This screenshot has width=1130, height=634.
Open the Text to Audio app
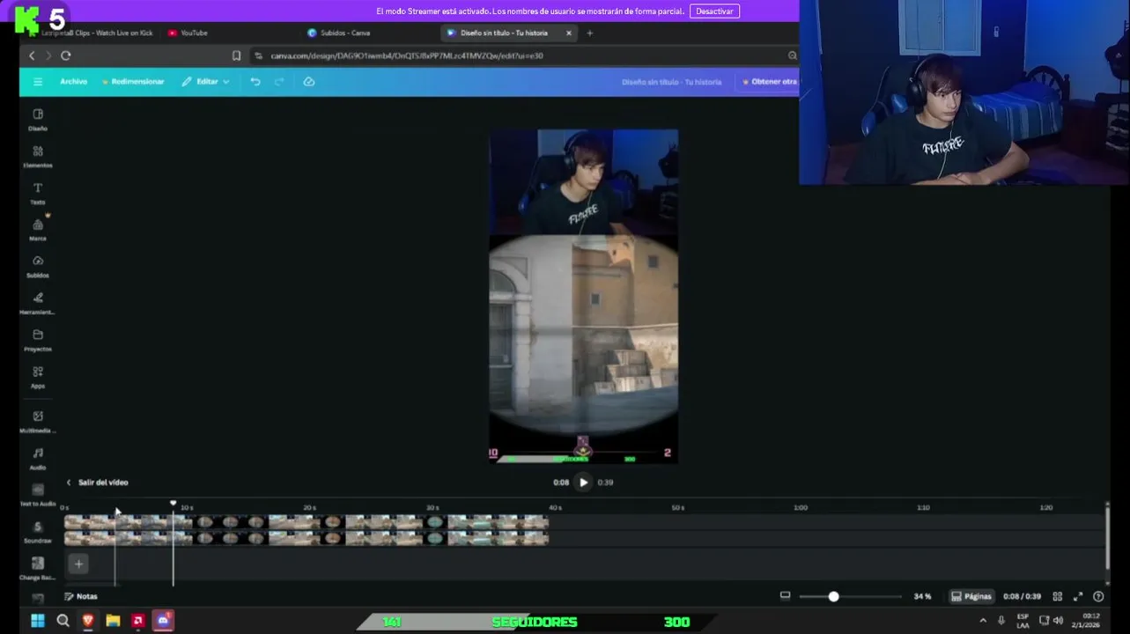[x=38, y=495]
